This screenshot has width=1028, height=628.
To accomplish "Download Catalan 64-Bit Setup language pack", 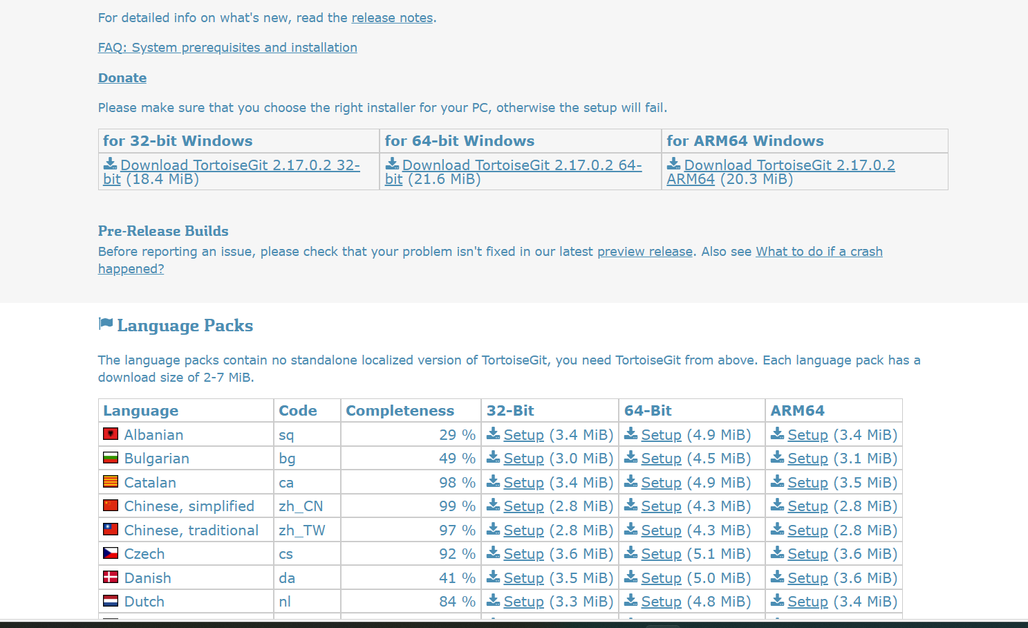I will 661,483.
